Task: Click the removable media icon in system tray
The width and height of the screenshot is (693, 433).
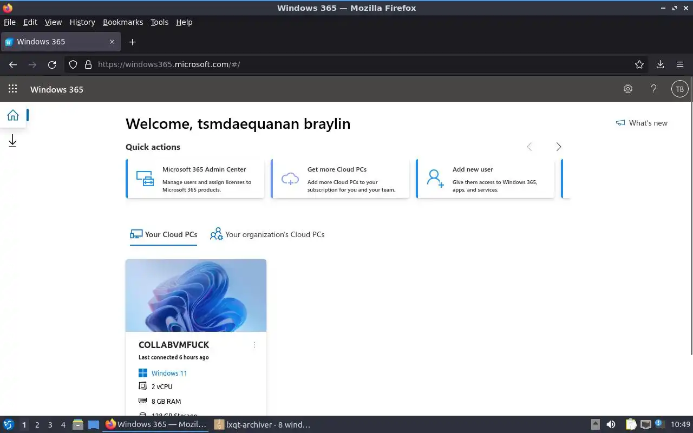Action: tap(595, 425)
